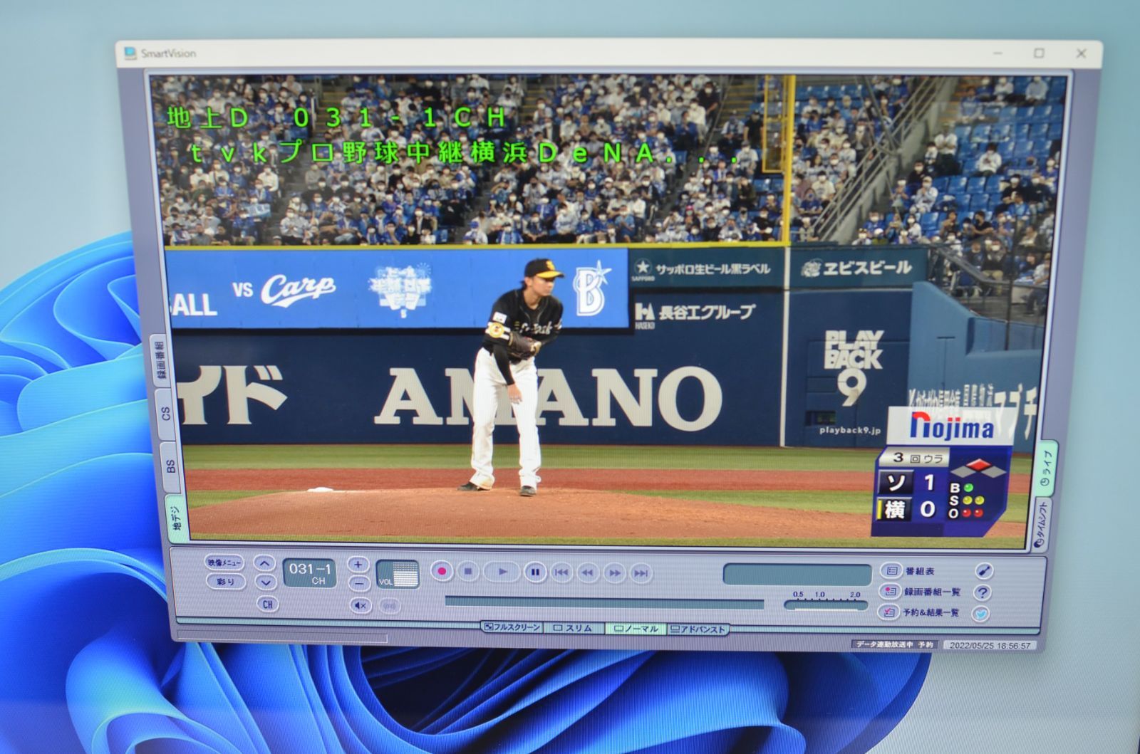Select the 地デジ side tab
The height and width of the screenshot is (754, 1140).
175,518
